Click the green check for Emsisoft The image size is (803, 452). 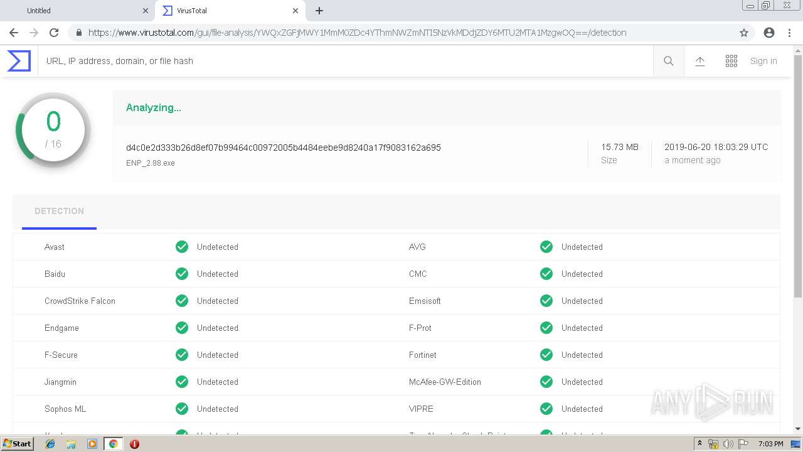coord(546,301)
